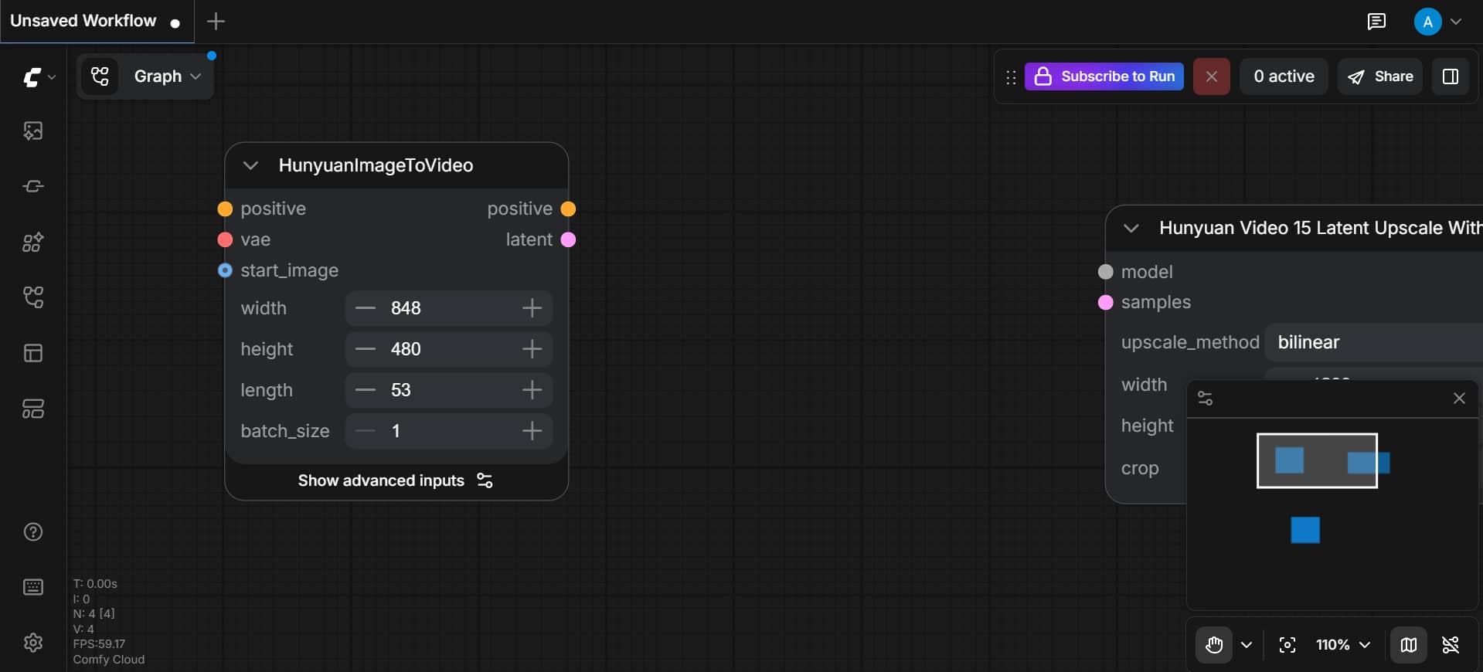Image resolution: width=1483 pixels, height=672 pixels.
Task: Click the model input connector dot
Action: coord(1106,272)
